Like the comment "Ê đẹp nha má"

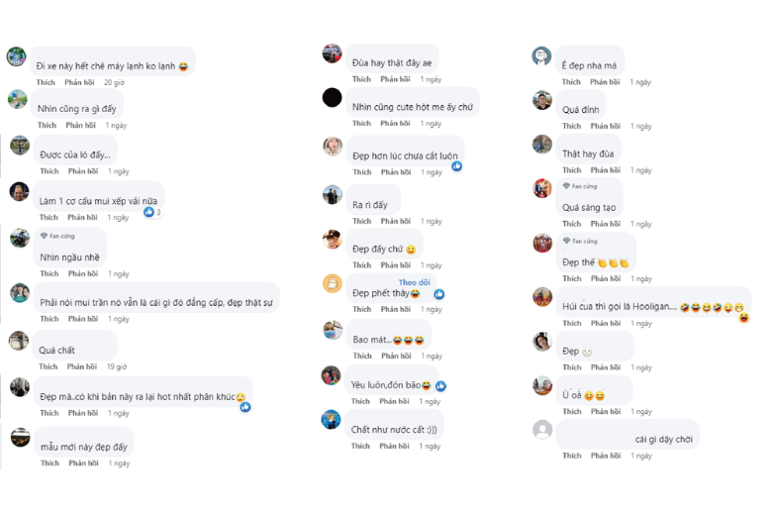click(571, 82)
